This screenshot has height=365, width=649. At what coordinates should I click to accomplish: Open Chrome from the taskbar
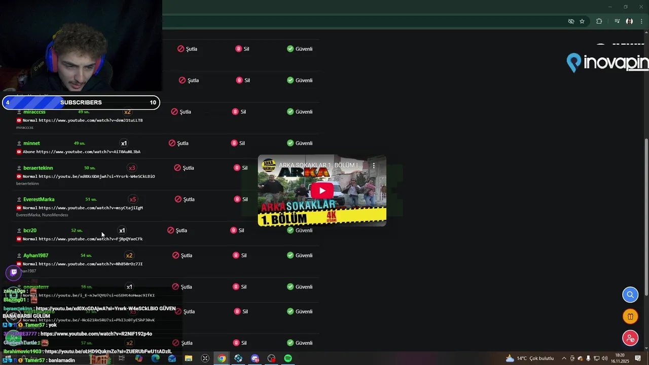(x=222, y=358)
